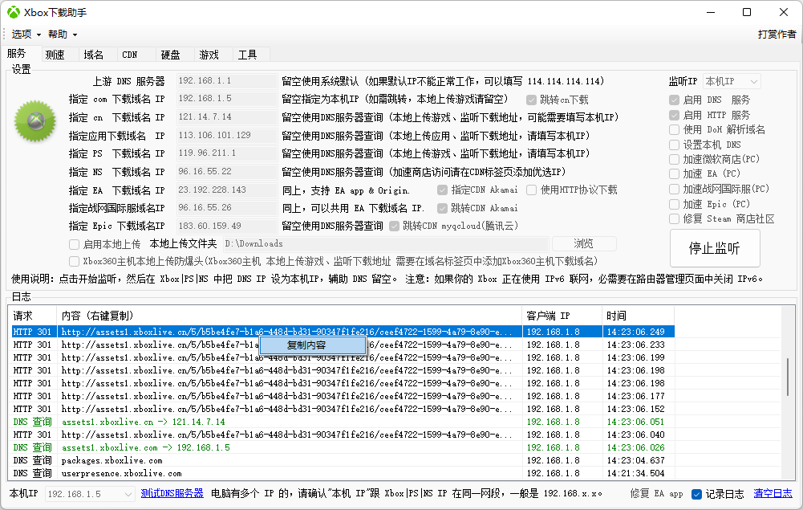Select log row with time 14:23:06.199
Screen dimensions: 803x510
[343, 357]
